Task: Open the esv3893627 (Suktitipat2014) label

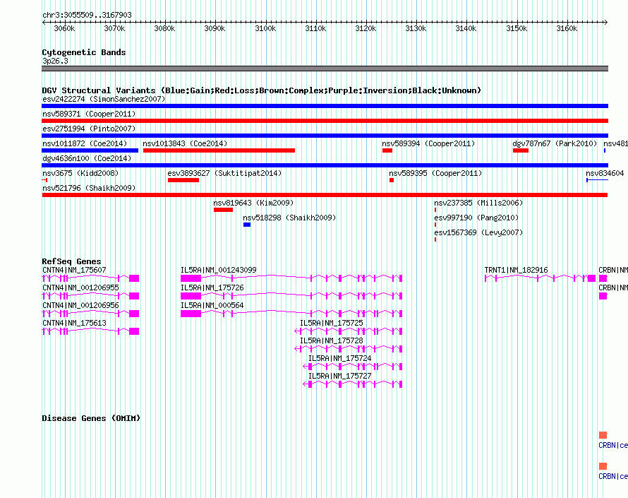Action: pos(224,173)
